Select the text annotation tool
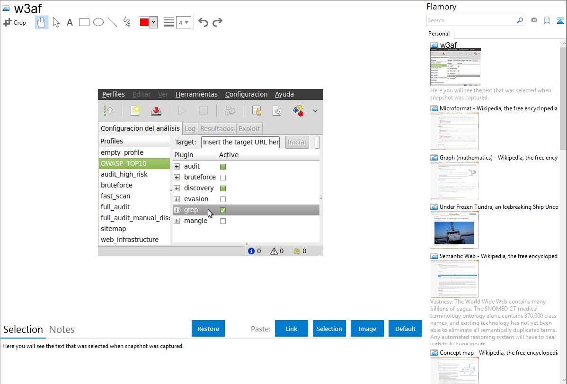Image resolution: width=567 pixels, height=384 pixels. [70, 22]
